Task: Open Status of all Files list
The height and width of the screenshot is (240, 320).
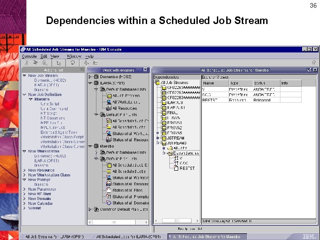Action: tap(128, 190)
